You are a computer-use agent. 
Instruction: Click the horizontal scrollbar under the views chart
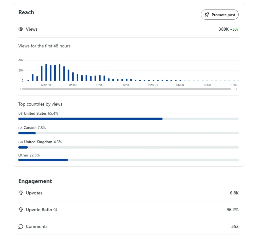click(126, 89)
